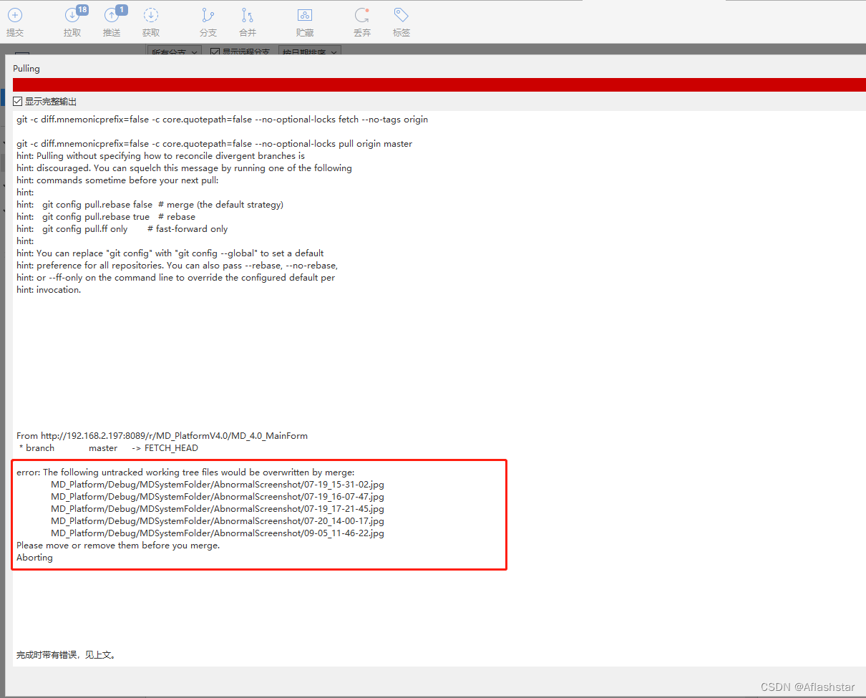The image size is (866, 698).
Task: Click the 'error: The following untracked' line
Action: [186, 472]
